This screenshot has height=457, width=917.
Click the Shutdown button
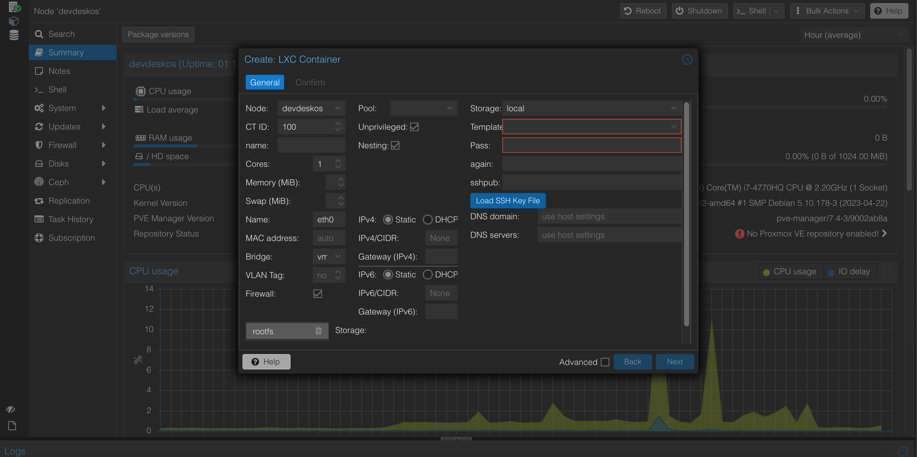point(699,11)
